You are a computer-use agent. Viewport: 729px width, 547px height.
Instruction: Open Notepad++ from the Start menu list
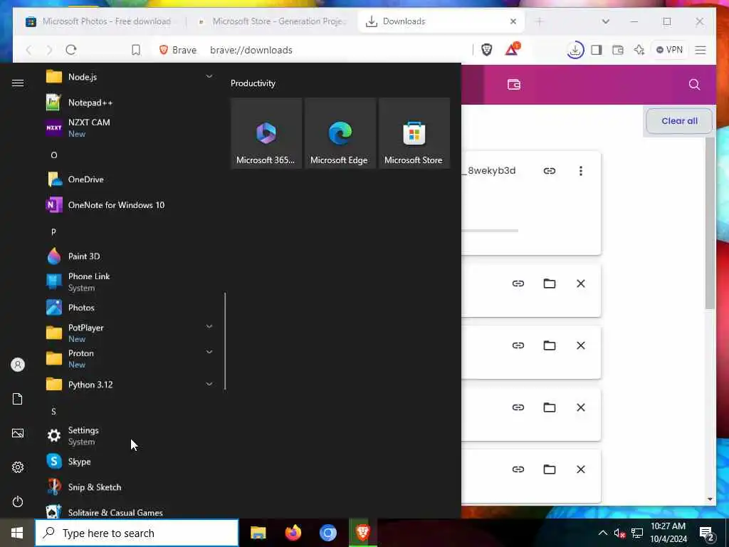coord(130,103)
